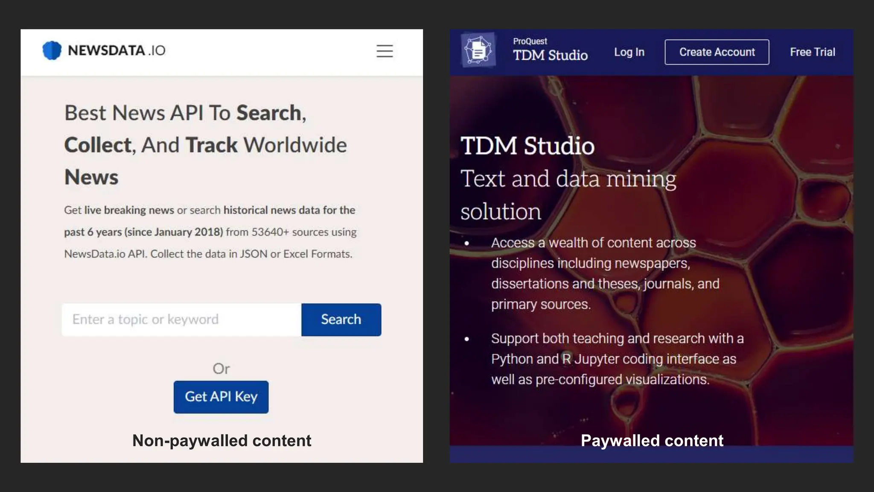Click the Get API Key button
The image size is (874, 492).
pyautogui.click(x=221, y=397)
